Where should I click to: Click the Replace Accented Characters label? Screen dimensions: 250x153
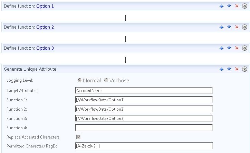[x=33, y=137]
